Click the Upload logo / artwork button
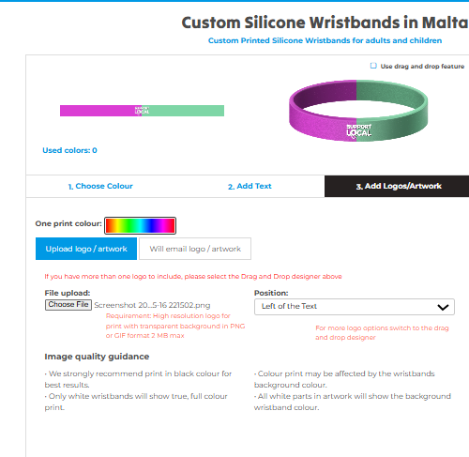The height and width of the screenshot is (457, 469). click(86, 249)
